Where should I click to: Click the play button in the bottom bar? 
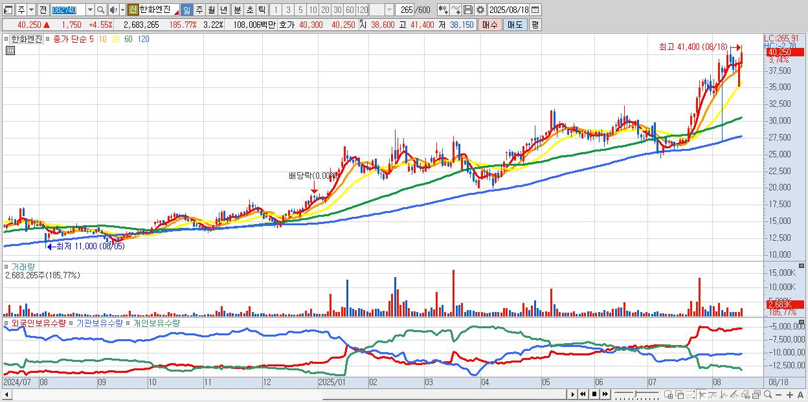(x=573, y=394)
